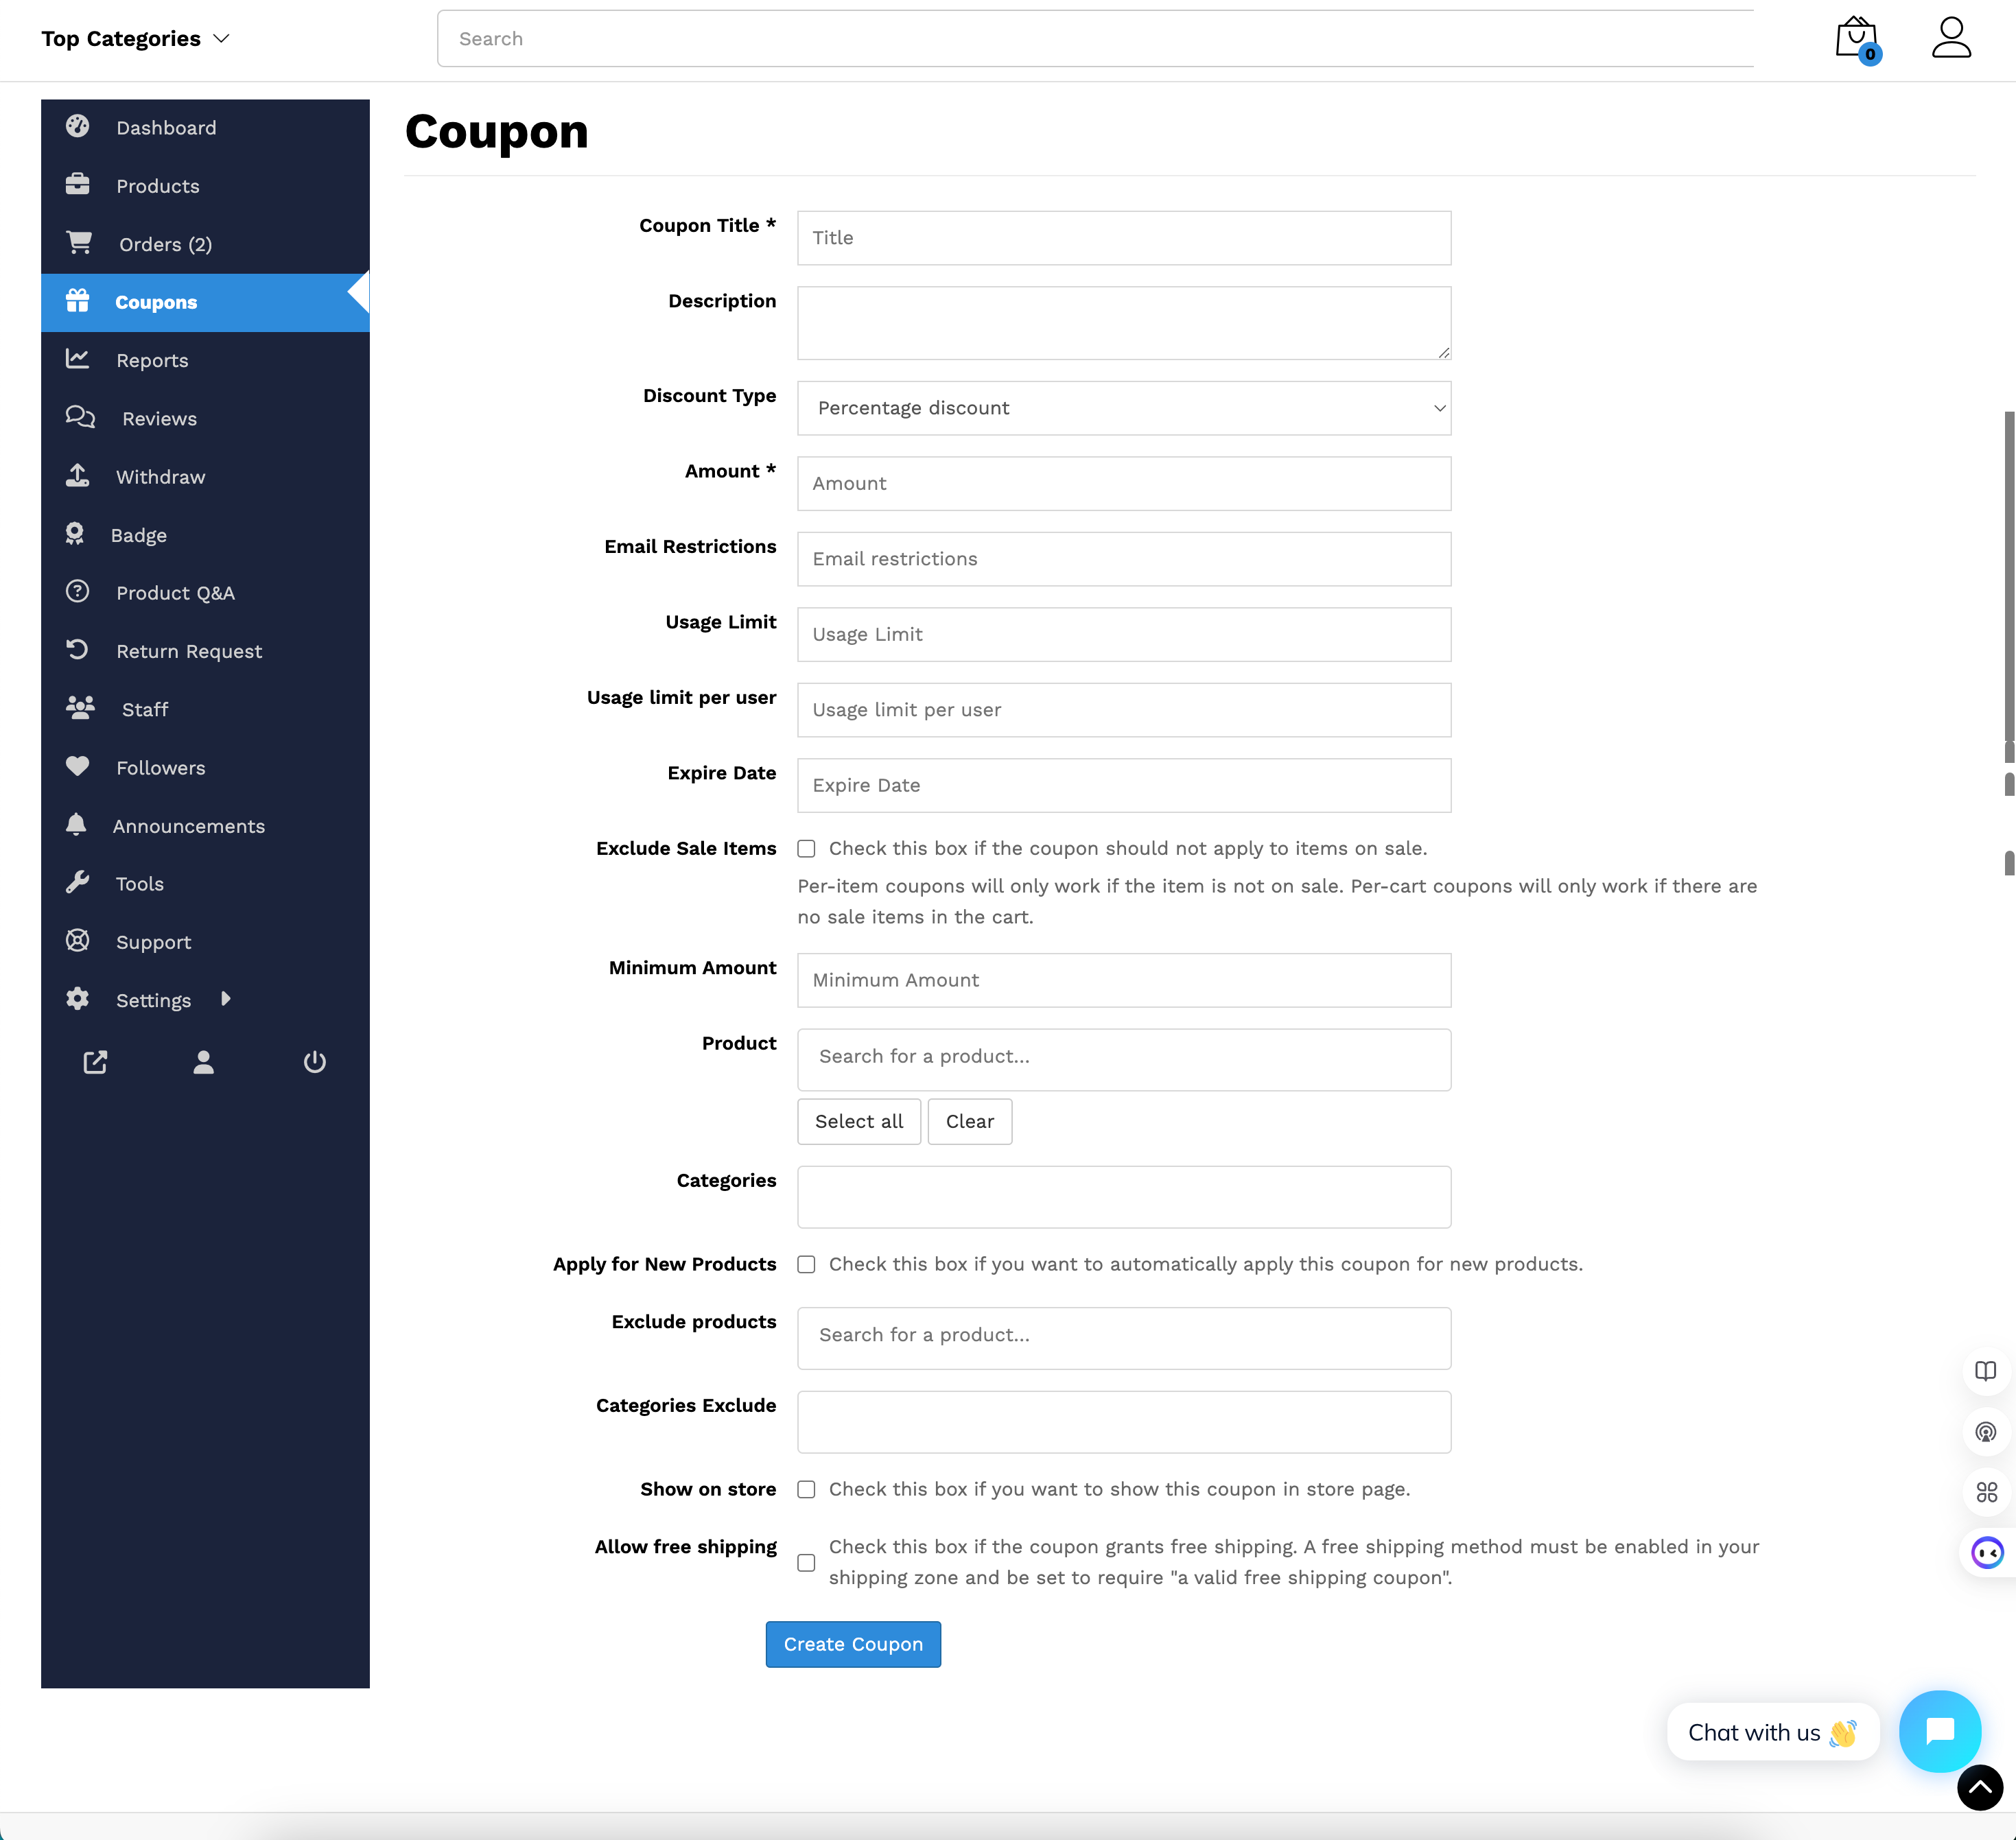The image size is (2016, 1840).
Task: Open the Announcements link
Action: (189, 826)
